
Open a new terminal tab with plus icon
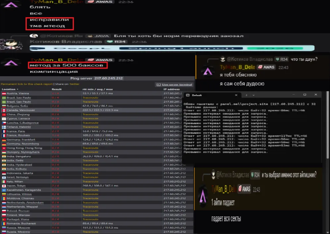point(246,95)
